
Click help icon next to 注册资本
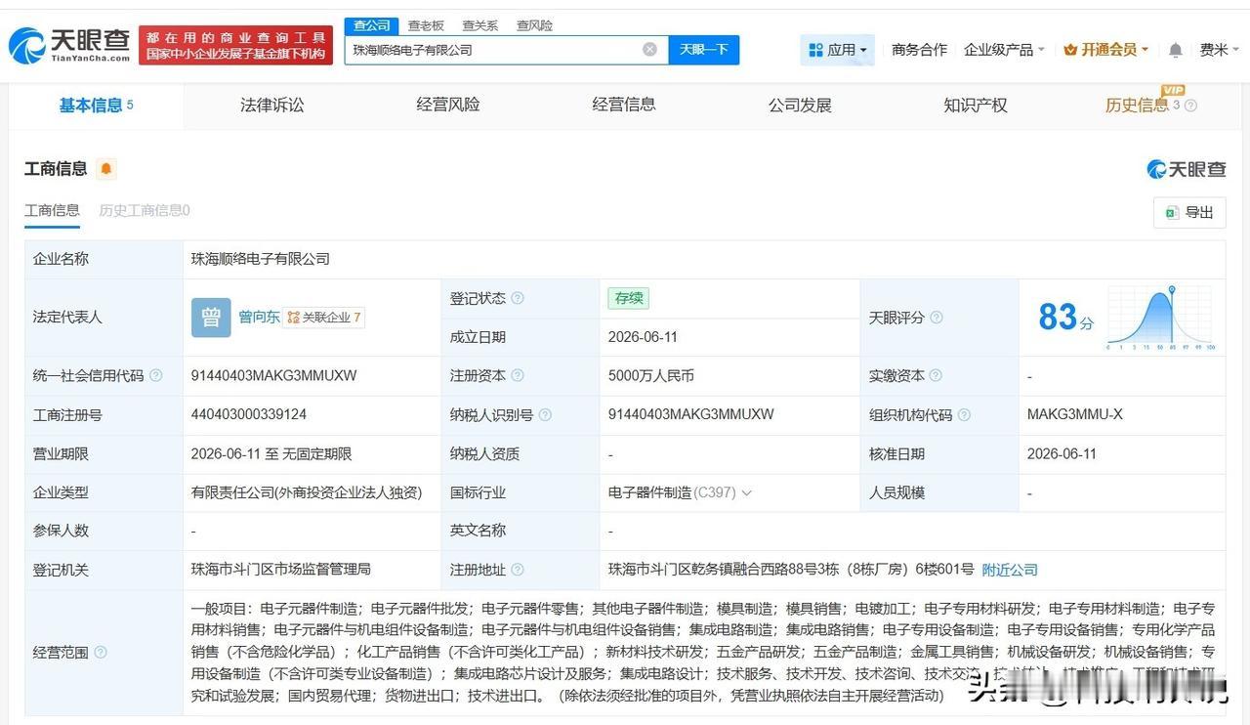518,376
